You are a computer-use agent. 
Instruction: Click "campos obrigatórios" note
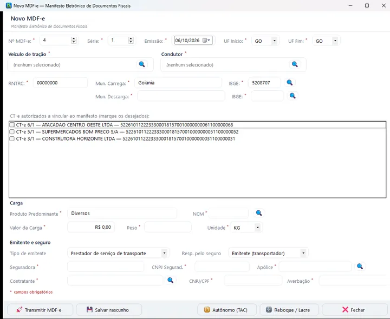[x=33, y=292]
